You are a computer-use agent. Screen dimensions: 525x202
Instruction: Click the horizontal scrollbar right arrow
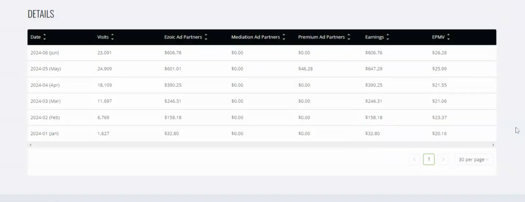point(493,145)
